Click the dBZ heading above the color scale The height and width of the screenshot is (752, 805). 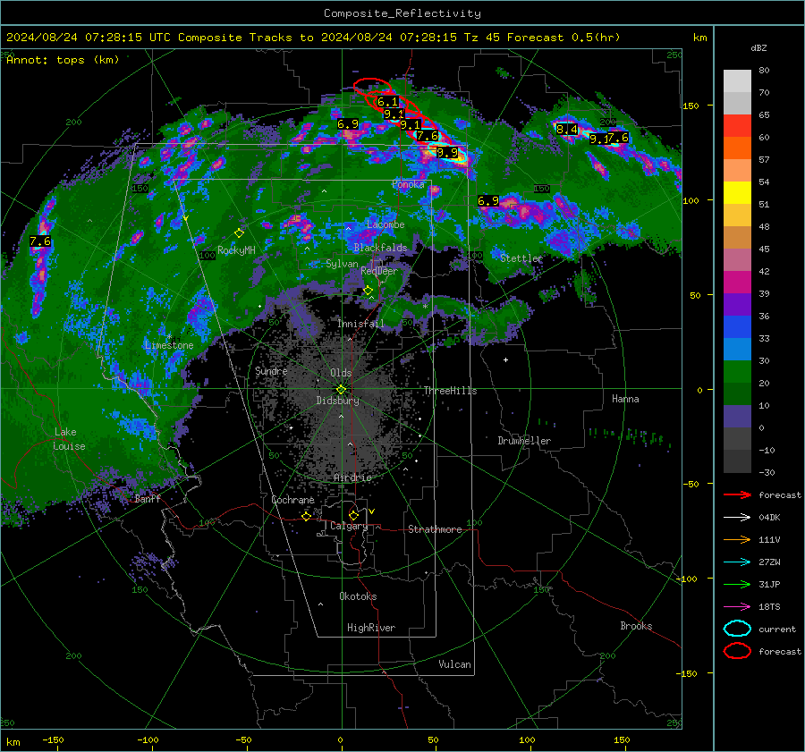(x=758, y=47)
